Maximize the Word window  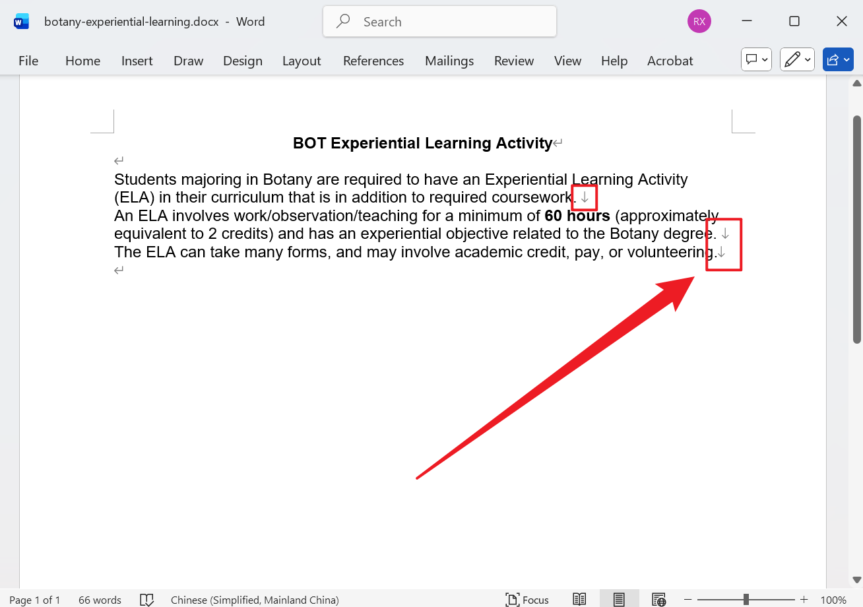point(794,21)
